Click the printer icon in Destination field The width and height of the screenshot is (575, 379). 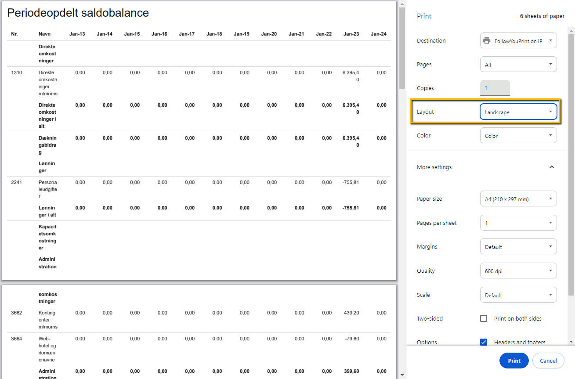point(487,41)
